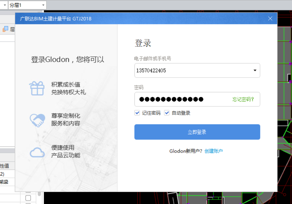Click the 登录 heading text
292x204 pixels.
[143, 43]
